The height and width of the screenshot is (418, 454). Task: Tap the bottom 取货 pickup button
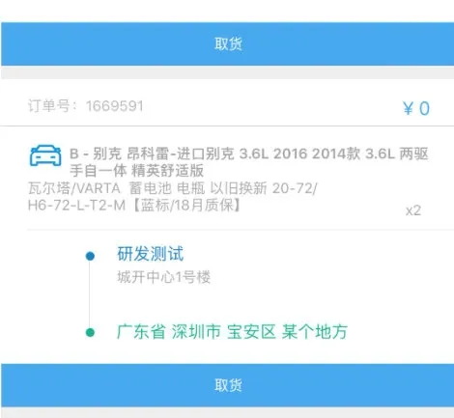(x=228, y=385)
